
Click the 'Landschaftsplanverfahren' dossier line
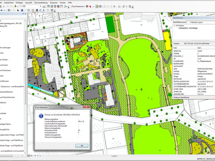pyautogui.click(x=64, y=122)
